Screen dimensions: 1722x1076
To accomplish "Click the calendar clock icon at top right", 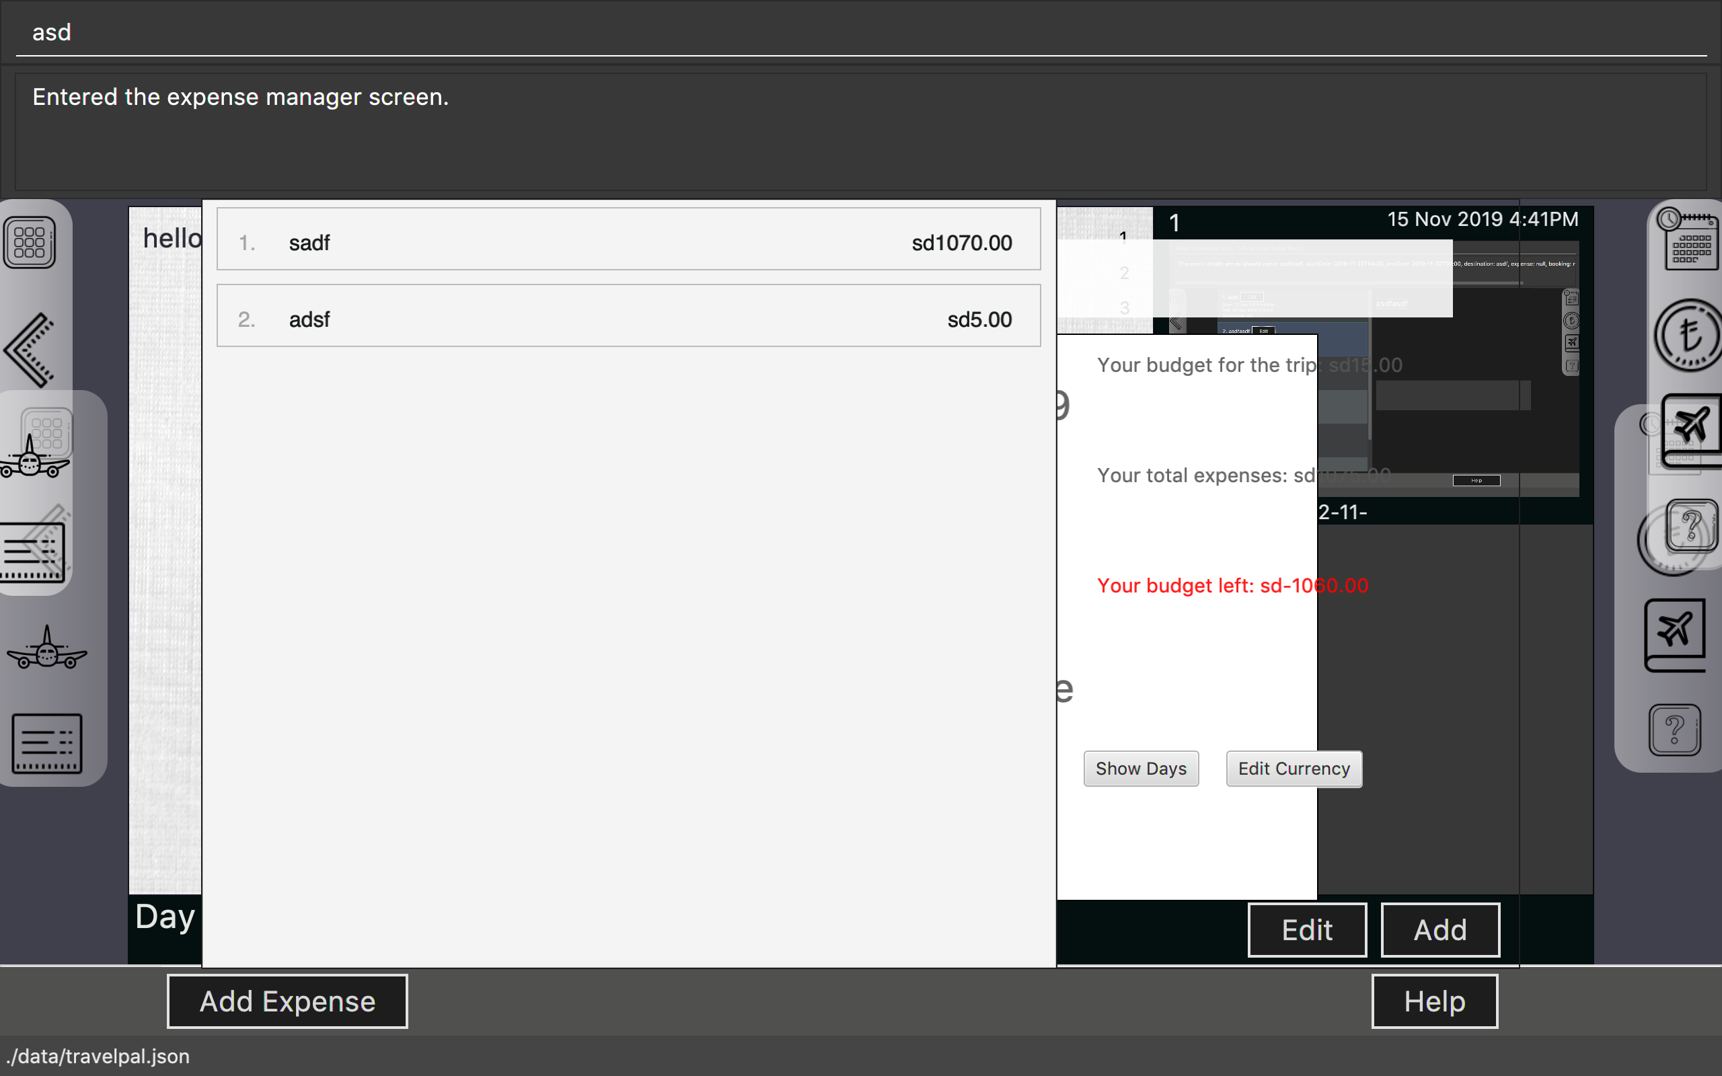I will point(1689,240).
